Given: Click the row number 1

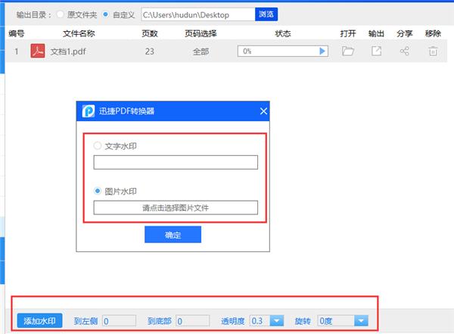Looking at the screenshot, I should [17, 52].
